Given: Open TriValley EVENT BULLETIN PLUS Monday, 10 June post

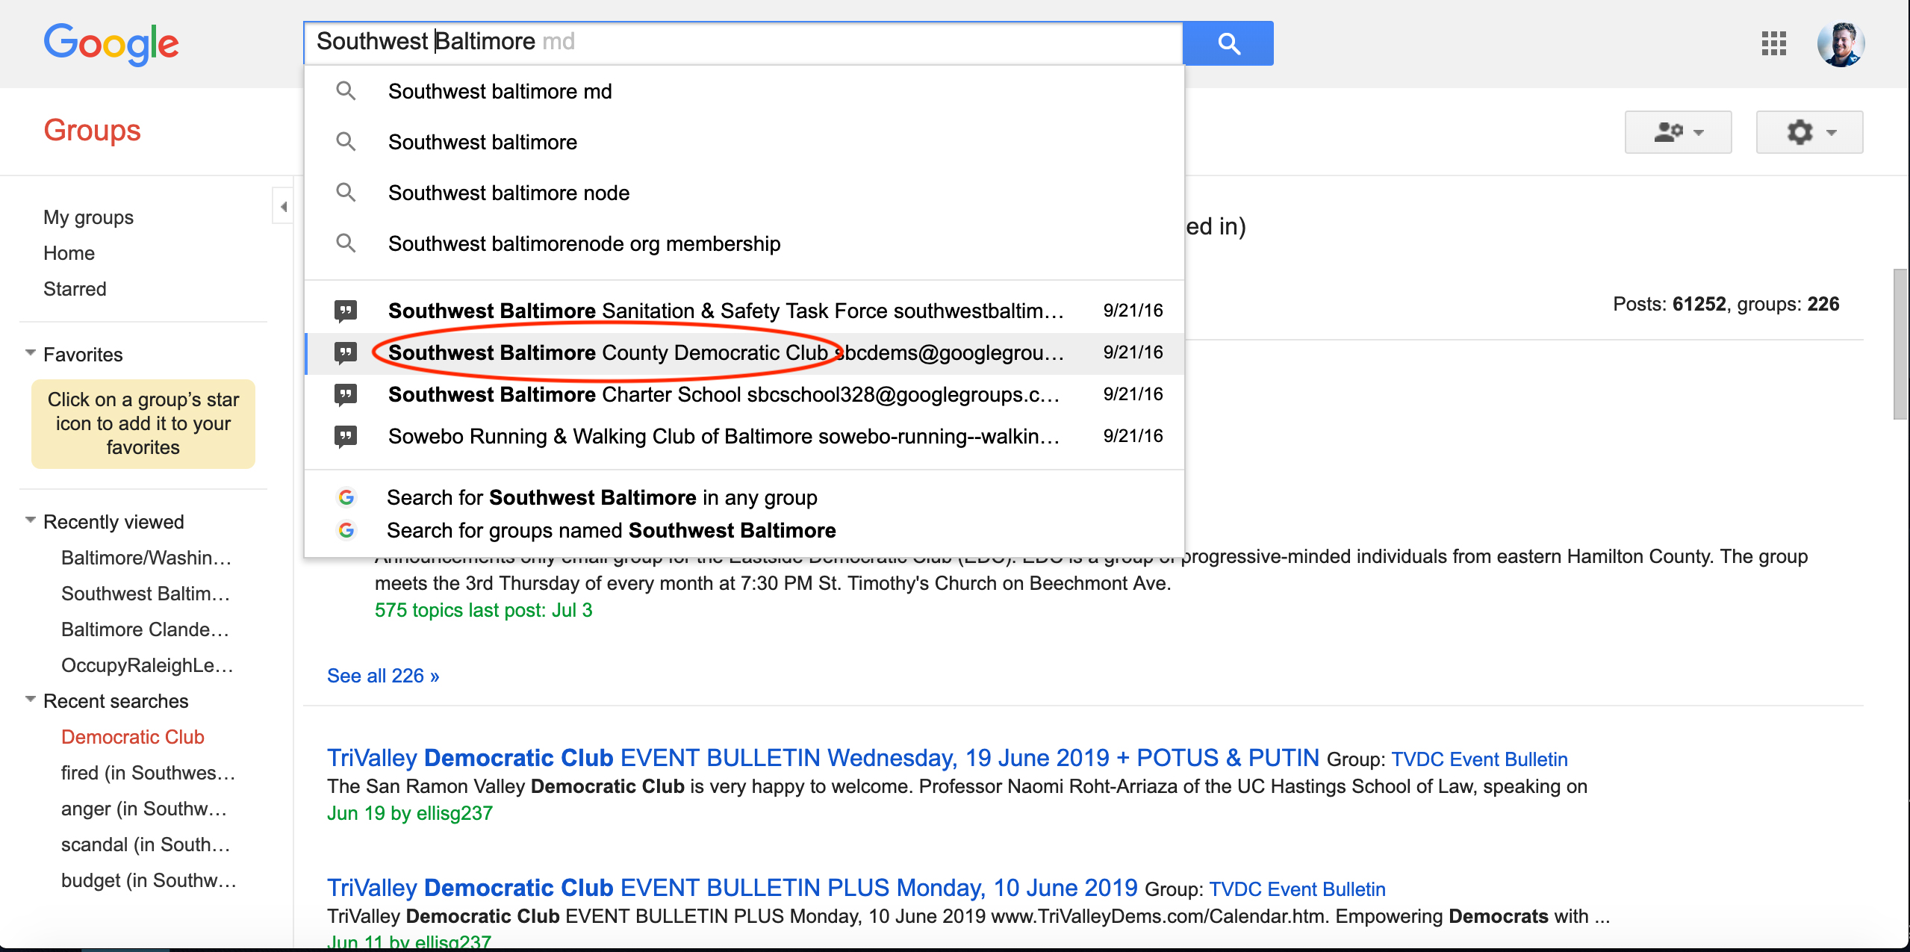Looking at the screenshot, I should click(732, 888).
